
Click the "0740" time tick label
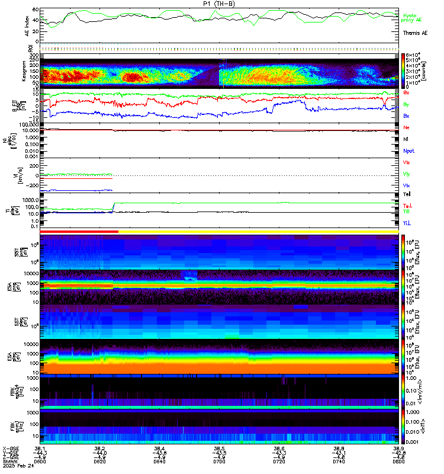(339, 462)
